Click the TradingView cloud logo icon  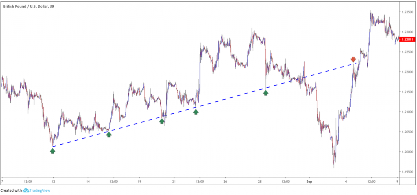tap(26, 190)
